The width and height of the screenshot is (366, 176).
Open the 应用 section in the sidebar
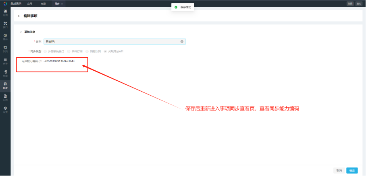(5, 12)
